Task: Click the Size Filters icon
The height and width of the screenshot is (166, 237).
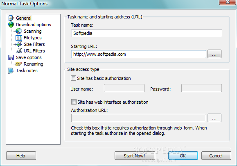Action: pos(19,44)
